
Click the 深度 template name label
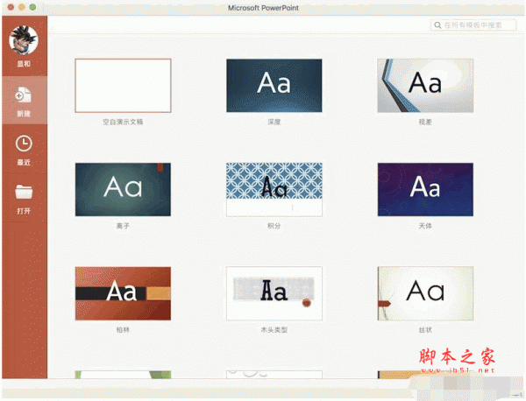274,122
